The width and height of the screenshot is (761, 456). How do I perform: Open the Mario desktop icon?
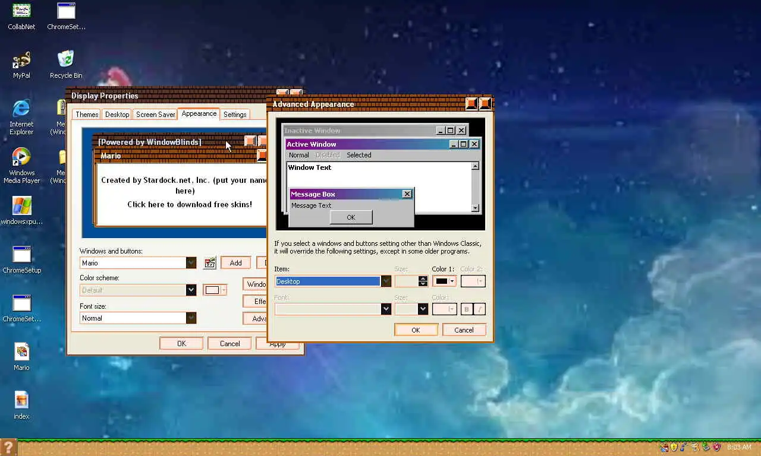tap(21, 357)
